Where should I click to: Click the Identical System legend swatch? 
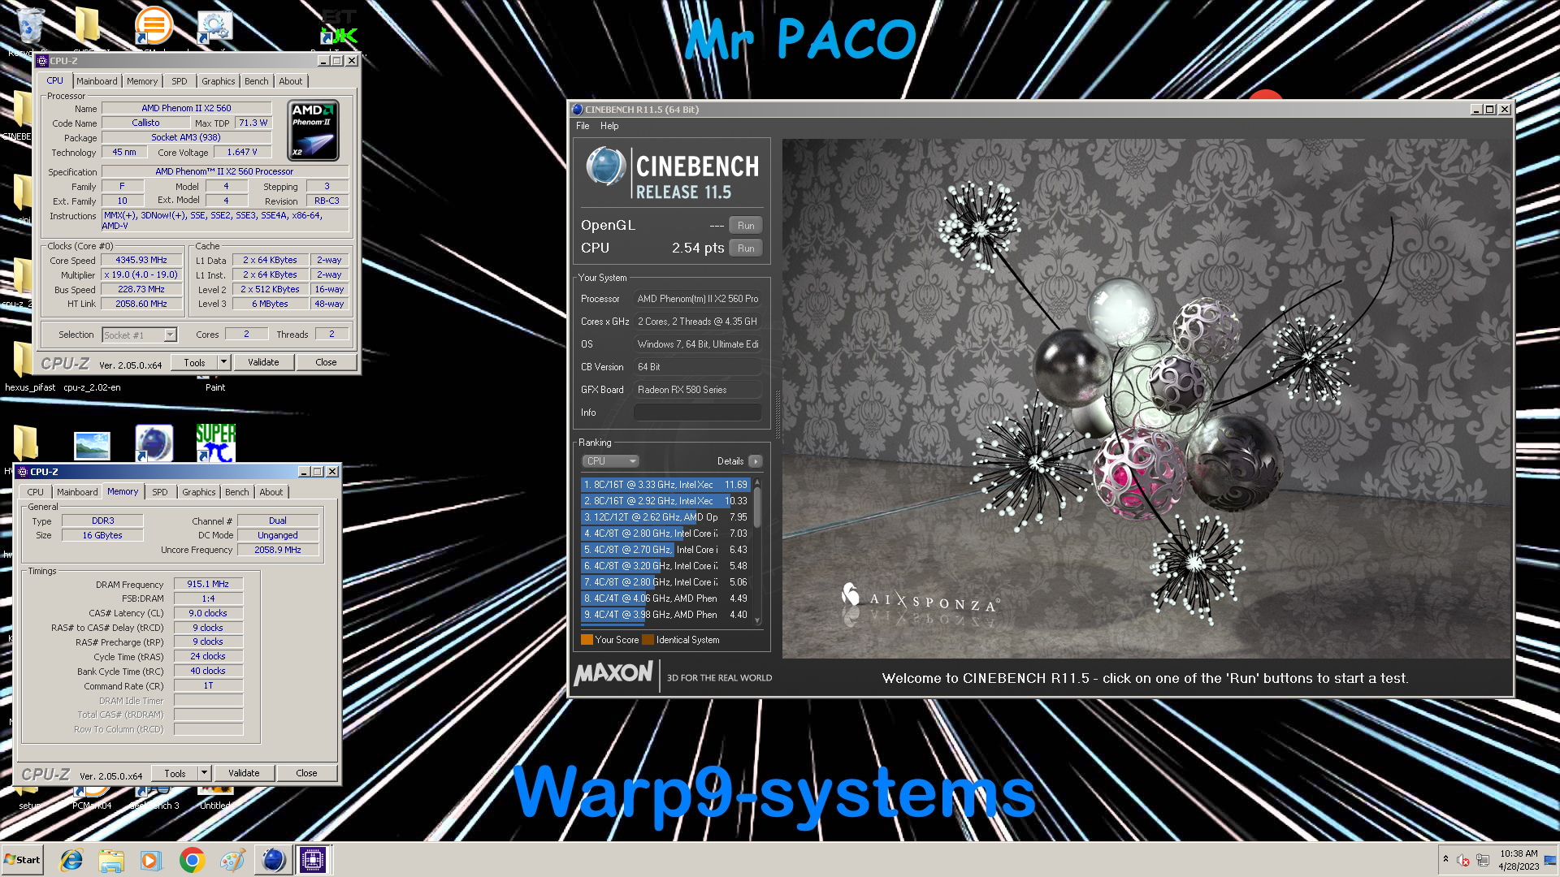click(648, 640)
